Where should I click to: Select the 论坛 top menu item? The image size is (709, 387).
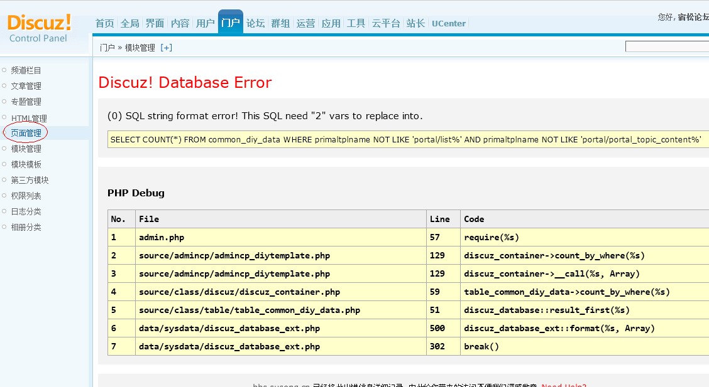[x=255, y=23]
